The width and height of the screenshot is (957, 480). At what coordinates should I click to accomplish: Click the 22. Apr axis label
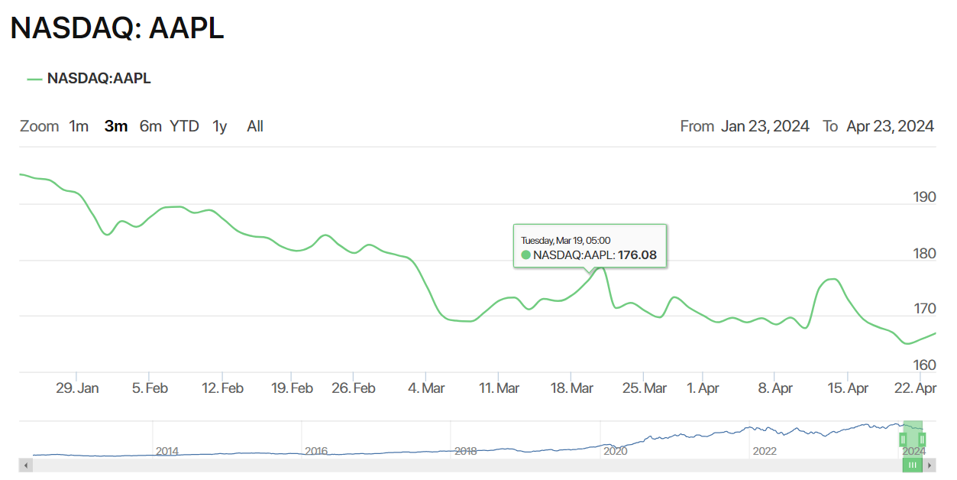[915, 388]
